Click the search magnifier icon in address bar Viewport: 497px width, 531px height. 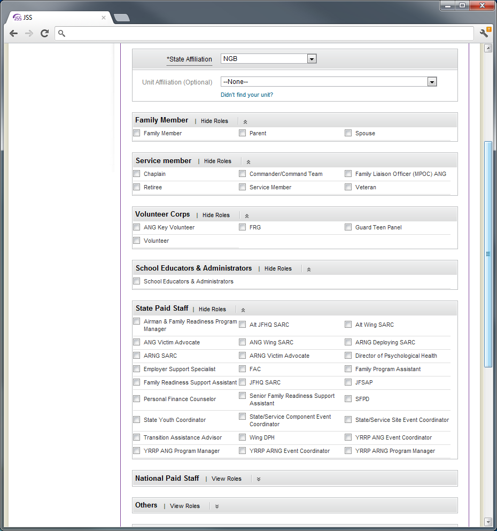(61, 33)
